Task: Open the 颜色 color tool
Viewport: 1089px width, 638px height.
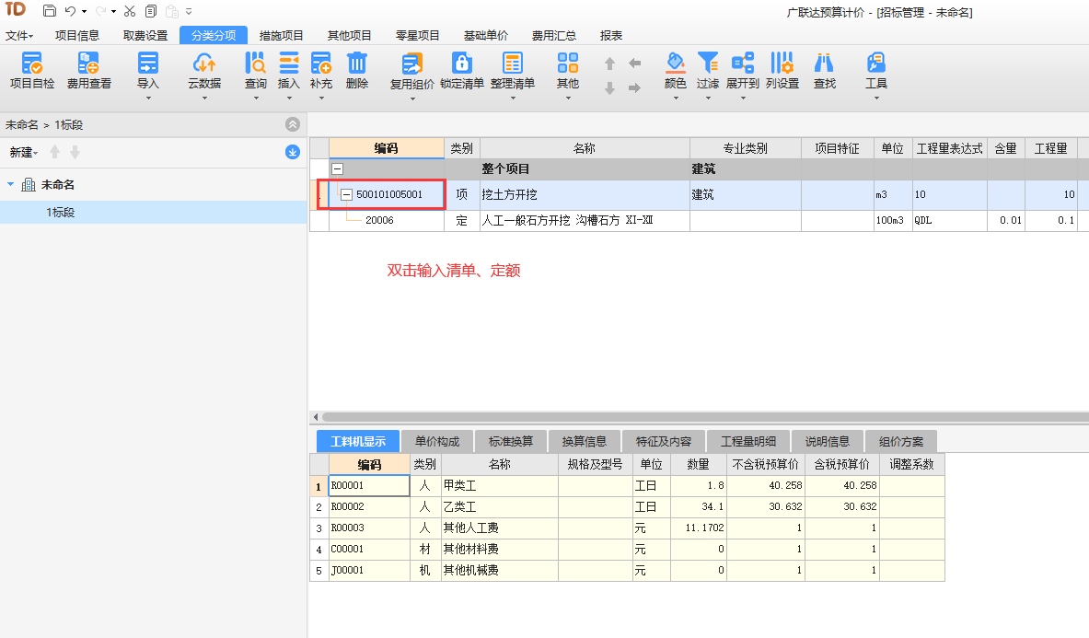Action: 676,72
